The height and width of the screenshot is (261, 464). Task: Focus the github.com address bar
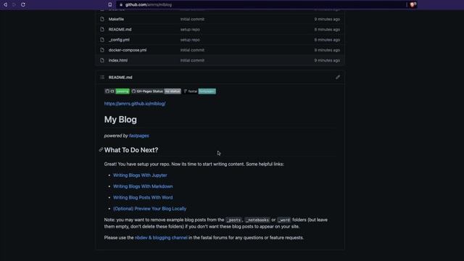pos(262,5)
